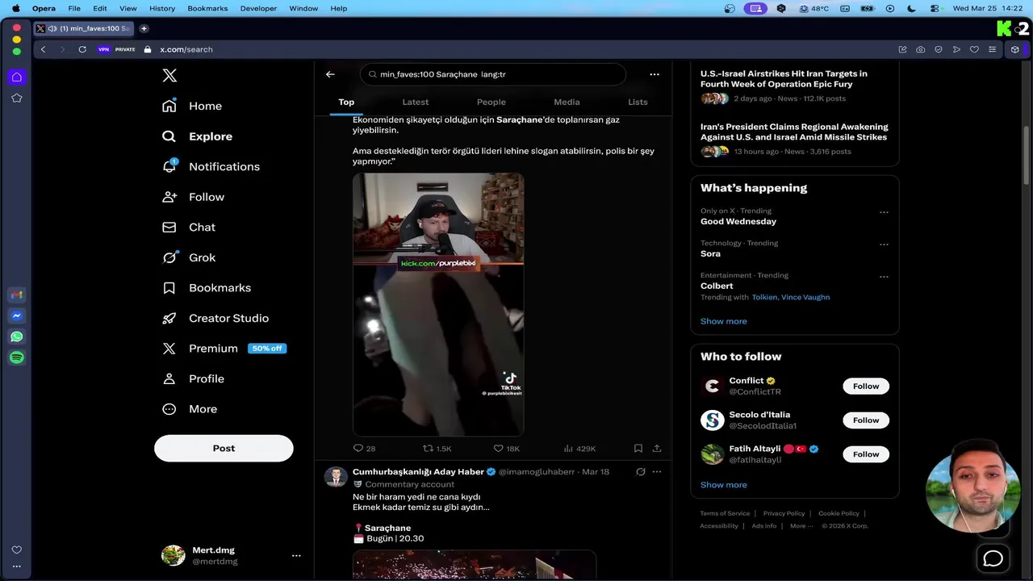Viewport: 1033px width, 581px height.
Task: Go to Home in the sidebar
Action: (192, 106)
